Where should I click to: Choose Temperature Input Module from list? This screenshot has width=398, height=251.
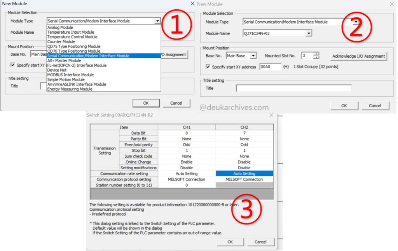point(104,32)
